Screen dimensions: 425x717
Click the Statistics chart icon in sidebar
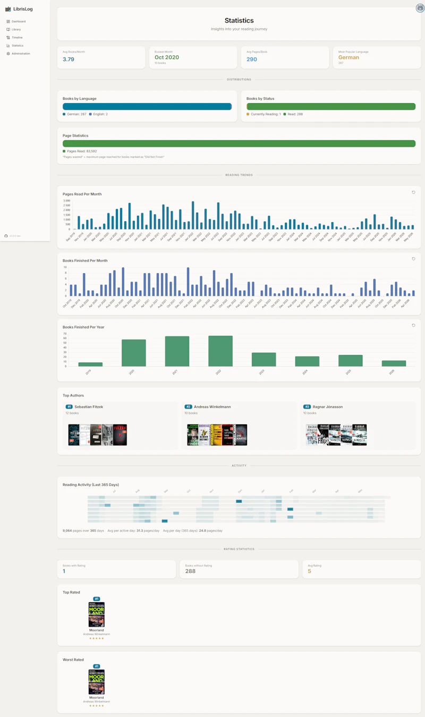pos(8,46)
